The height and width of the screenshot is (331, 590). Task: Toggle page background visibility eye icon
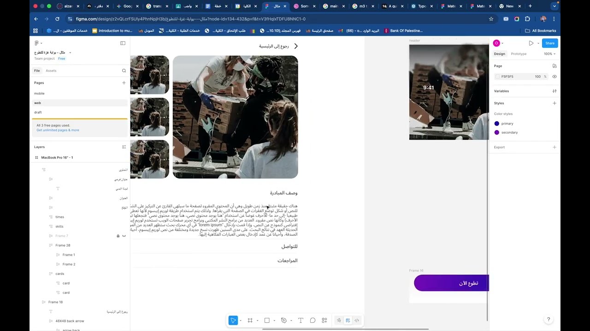tap(555, 77)
